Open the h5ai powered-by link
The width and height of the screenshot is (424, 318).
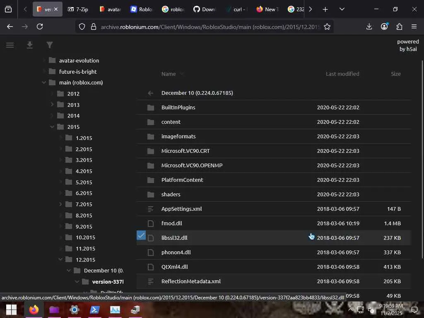pos(408,45)
